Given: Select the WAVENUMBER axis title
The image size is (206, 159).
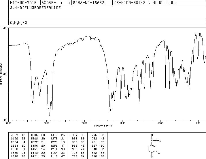Looking at the screenshot, I should pos(103,126).
